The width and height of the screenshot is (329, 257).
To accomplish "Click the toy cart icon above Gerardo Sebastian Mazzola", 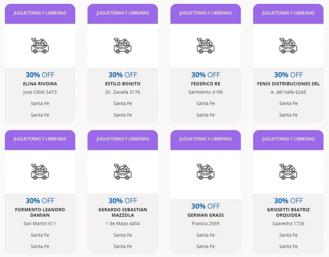I will 122,172.
